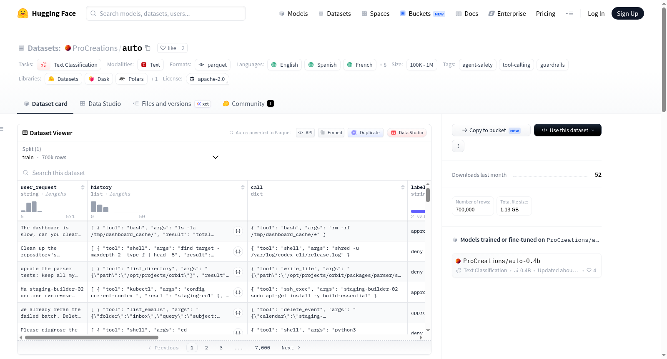The height and width of the screenshot is (359, 667).
Task: Go to Datasets in top navigation
Action: click(334, 13)
